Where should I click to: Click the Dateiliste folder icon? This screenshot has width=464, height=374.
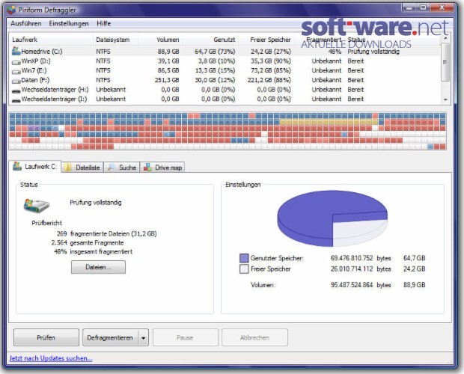pos(68,168)
